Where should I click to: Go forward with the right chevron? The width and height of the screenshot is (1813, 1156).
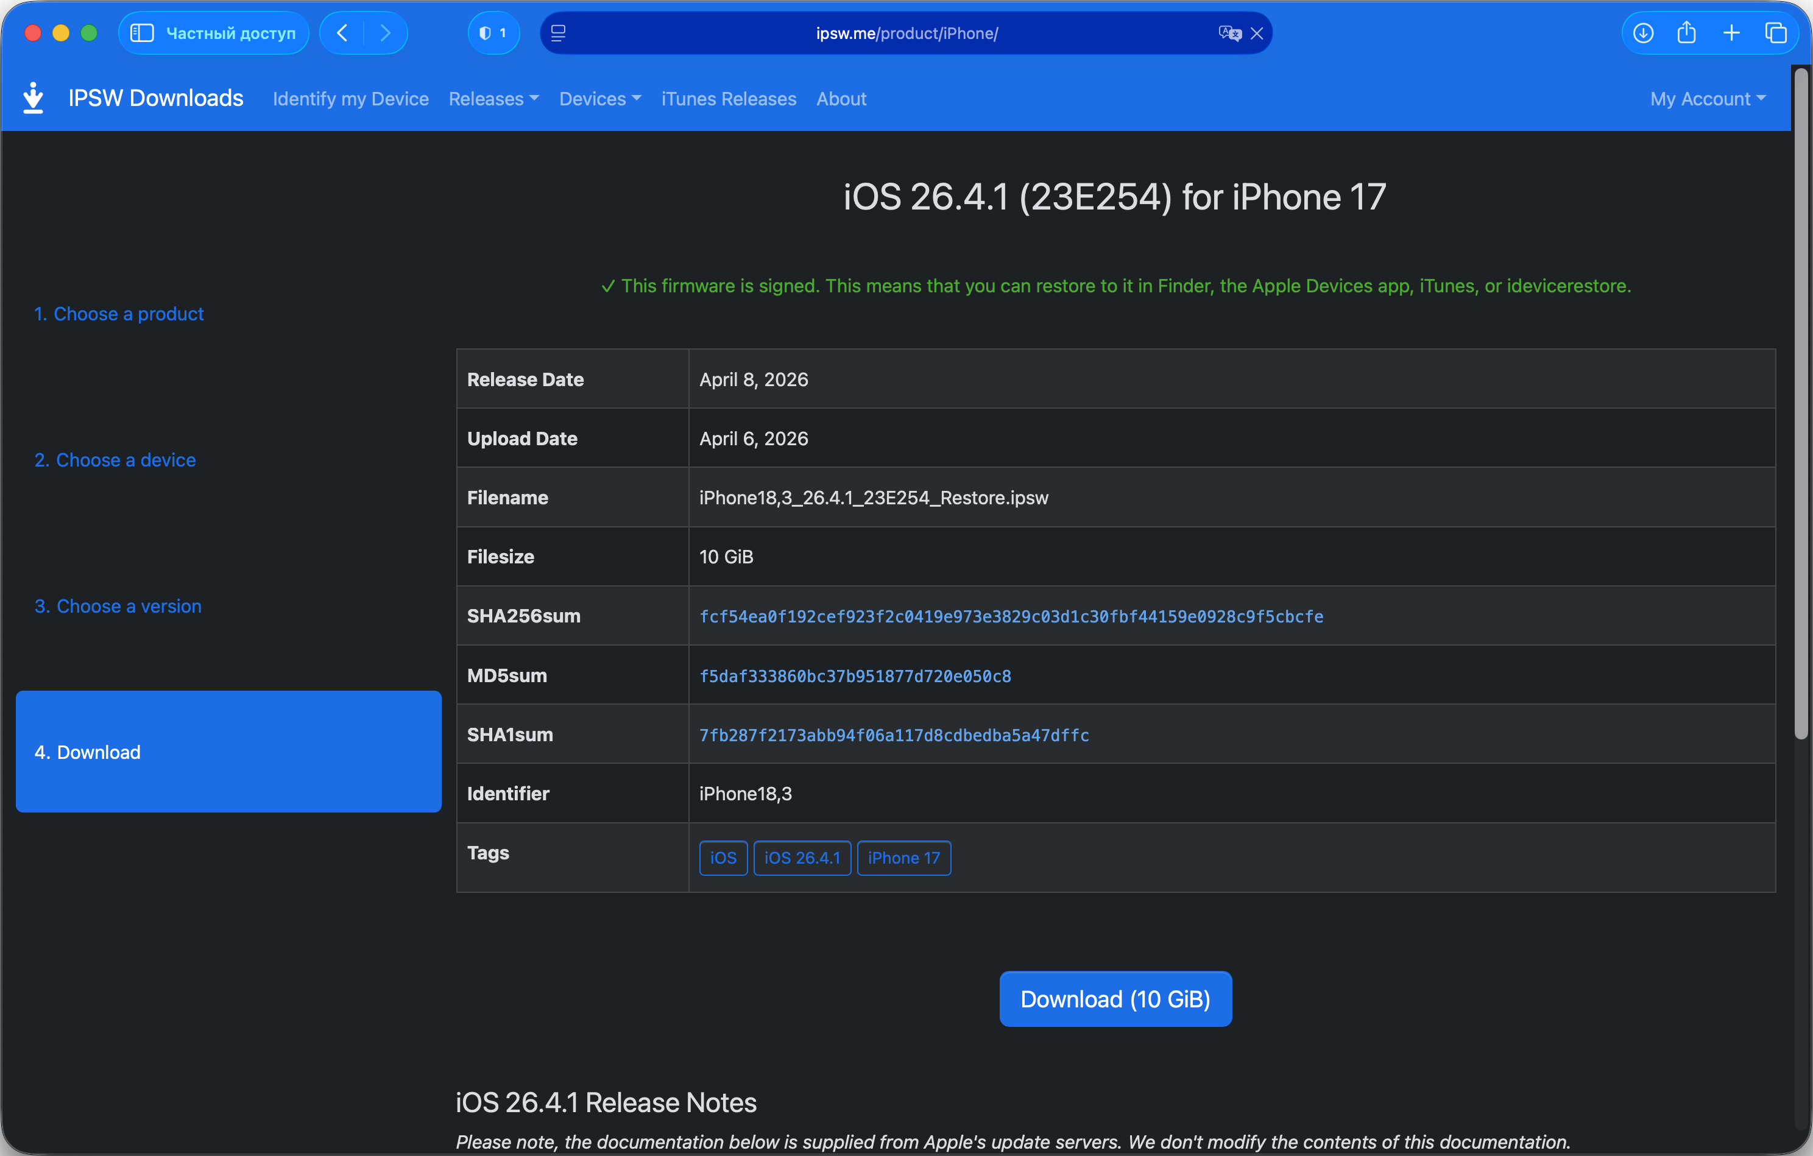[386, 33]
